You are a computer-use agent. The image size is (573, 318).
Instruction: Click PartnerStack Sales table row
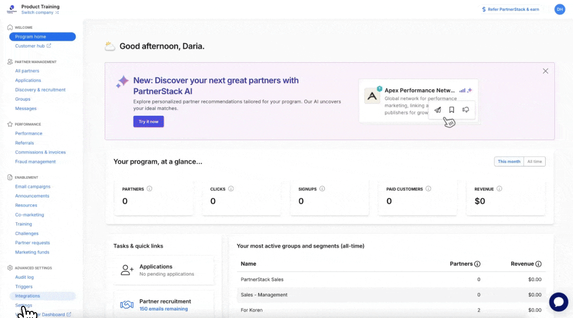(391, 280)
